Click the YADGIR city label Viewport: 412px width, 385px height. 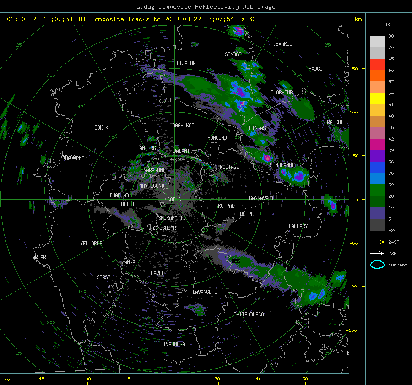tap(317, 69)
